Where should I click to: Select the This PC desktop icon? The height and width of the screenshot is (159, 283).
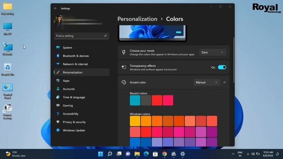[8, 29]
